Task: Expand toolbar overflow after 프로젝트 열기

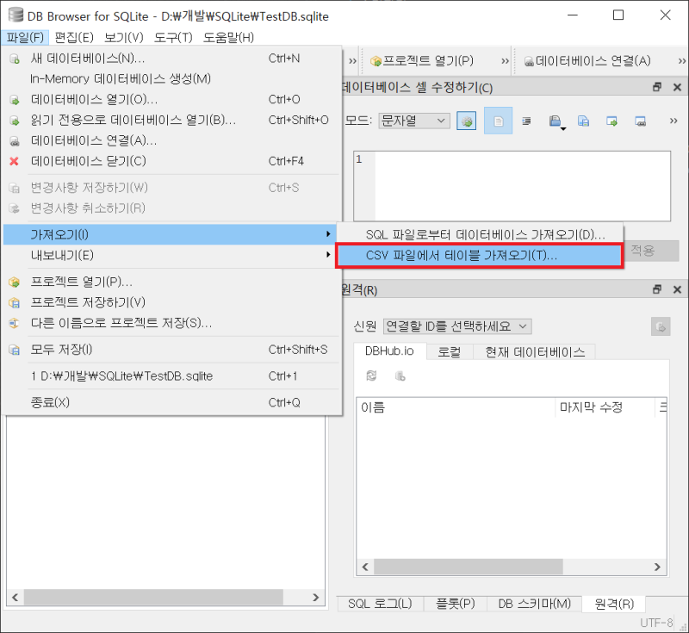Action: click(x=506, y=60)
